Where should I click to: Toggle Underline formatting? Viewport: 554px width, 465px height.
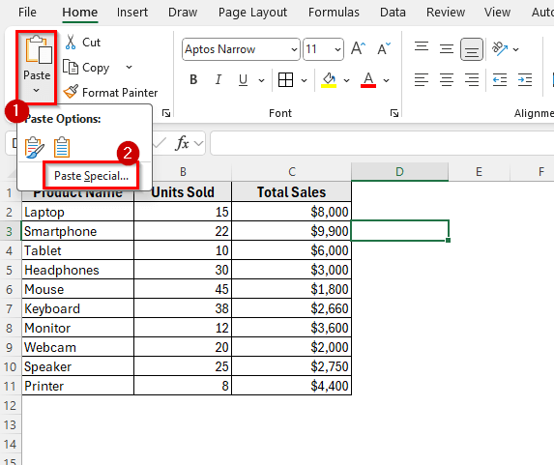pyautogui.click(x=243, y=80)
